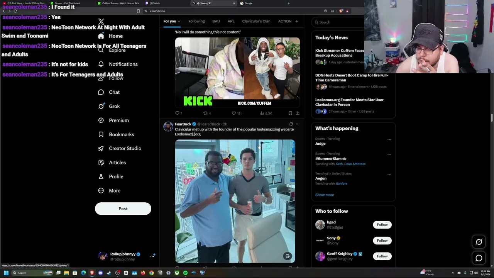The height and width of the screenshot is (278, 494).
Task: Open Articles icon in sidebar
Action: [x=101, y=163]
